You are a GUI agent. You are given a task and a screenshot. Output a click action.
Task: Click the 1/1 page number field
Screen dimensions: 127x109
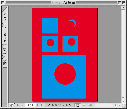30,105
